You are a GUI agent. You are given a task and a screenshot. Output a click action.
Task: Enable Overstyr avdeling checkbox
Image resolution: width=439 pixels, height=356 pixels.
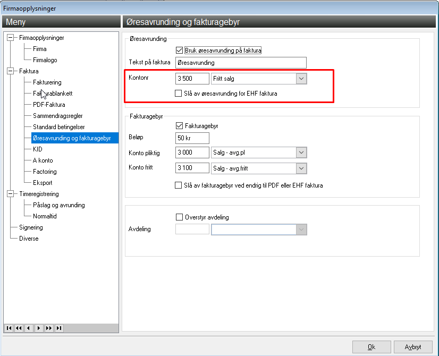click(179, 217)
